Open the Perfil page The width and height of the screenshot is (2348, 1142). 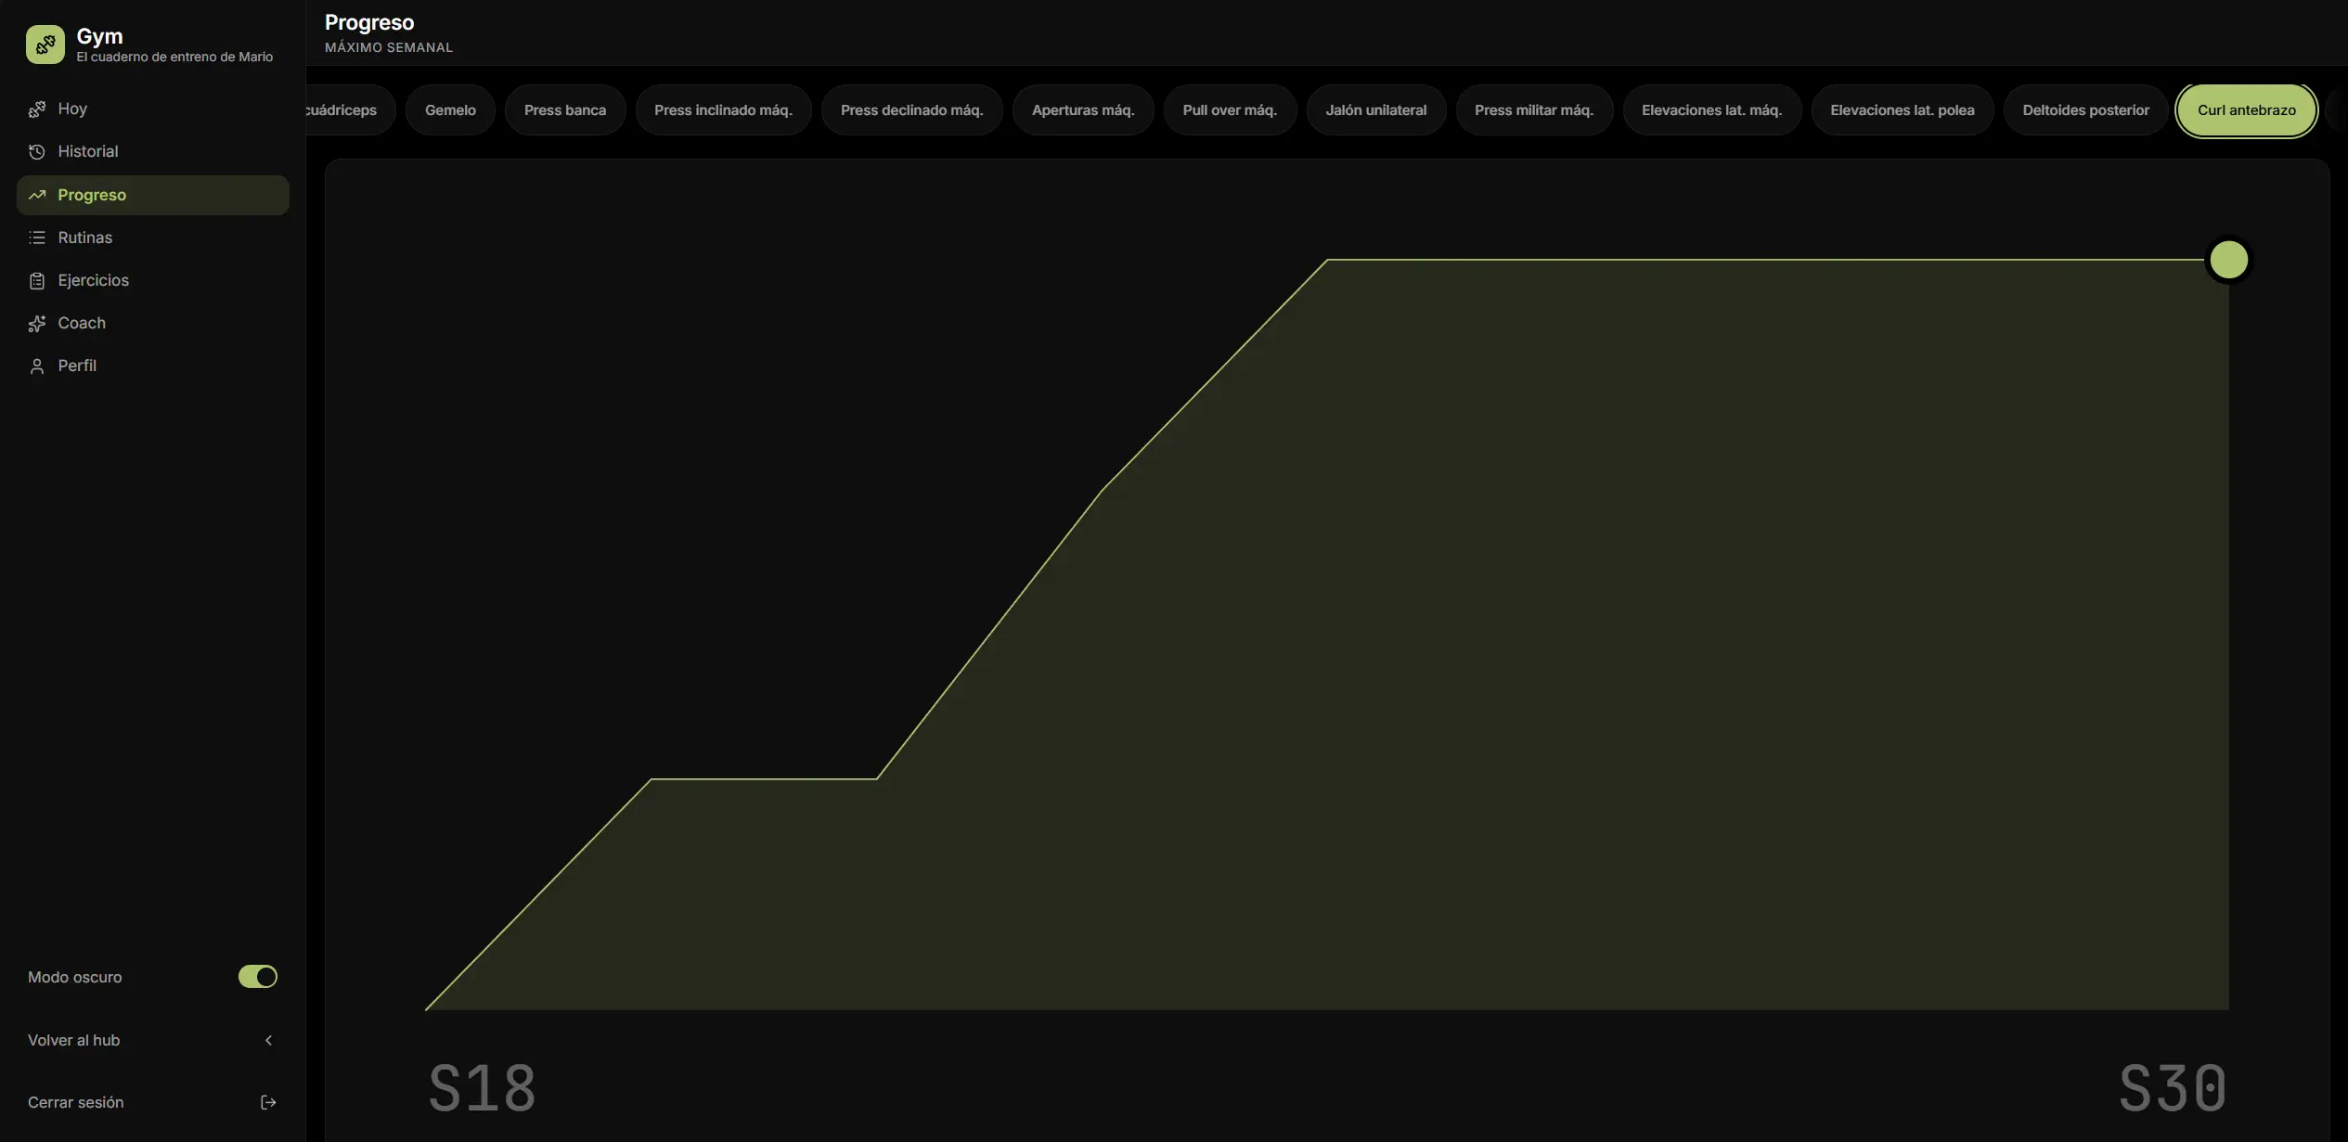point(153,366)
